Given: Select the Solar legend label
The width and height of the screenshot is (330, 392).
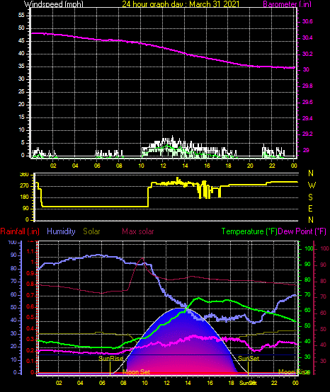Looking at the screenshot, I should pos(91,231).
